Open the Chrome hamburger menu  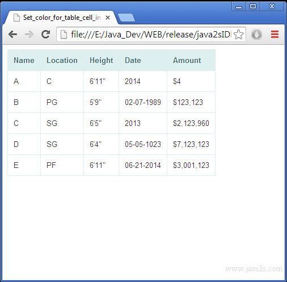click(x=275, y=35)
